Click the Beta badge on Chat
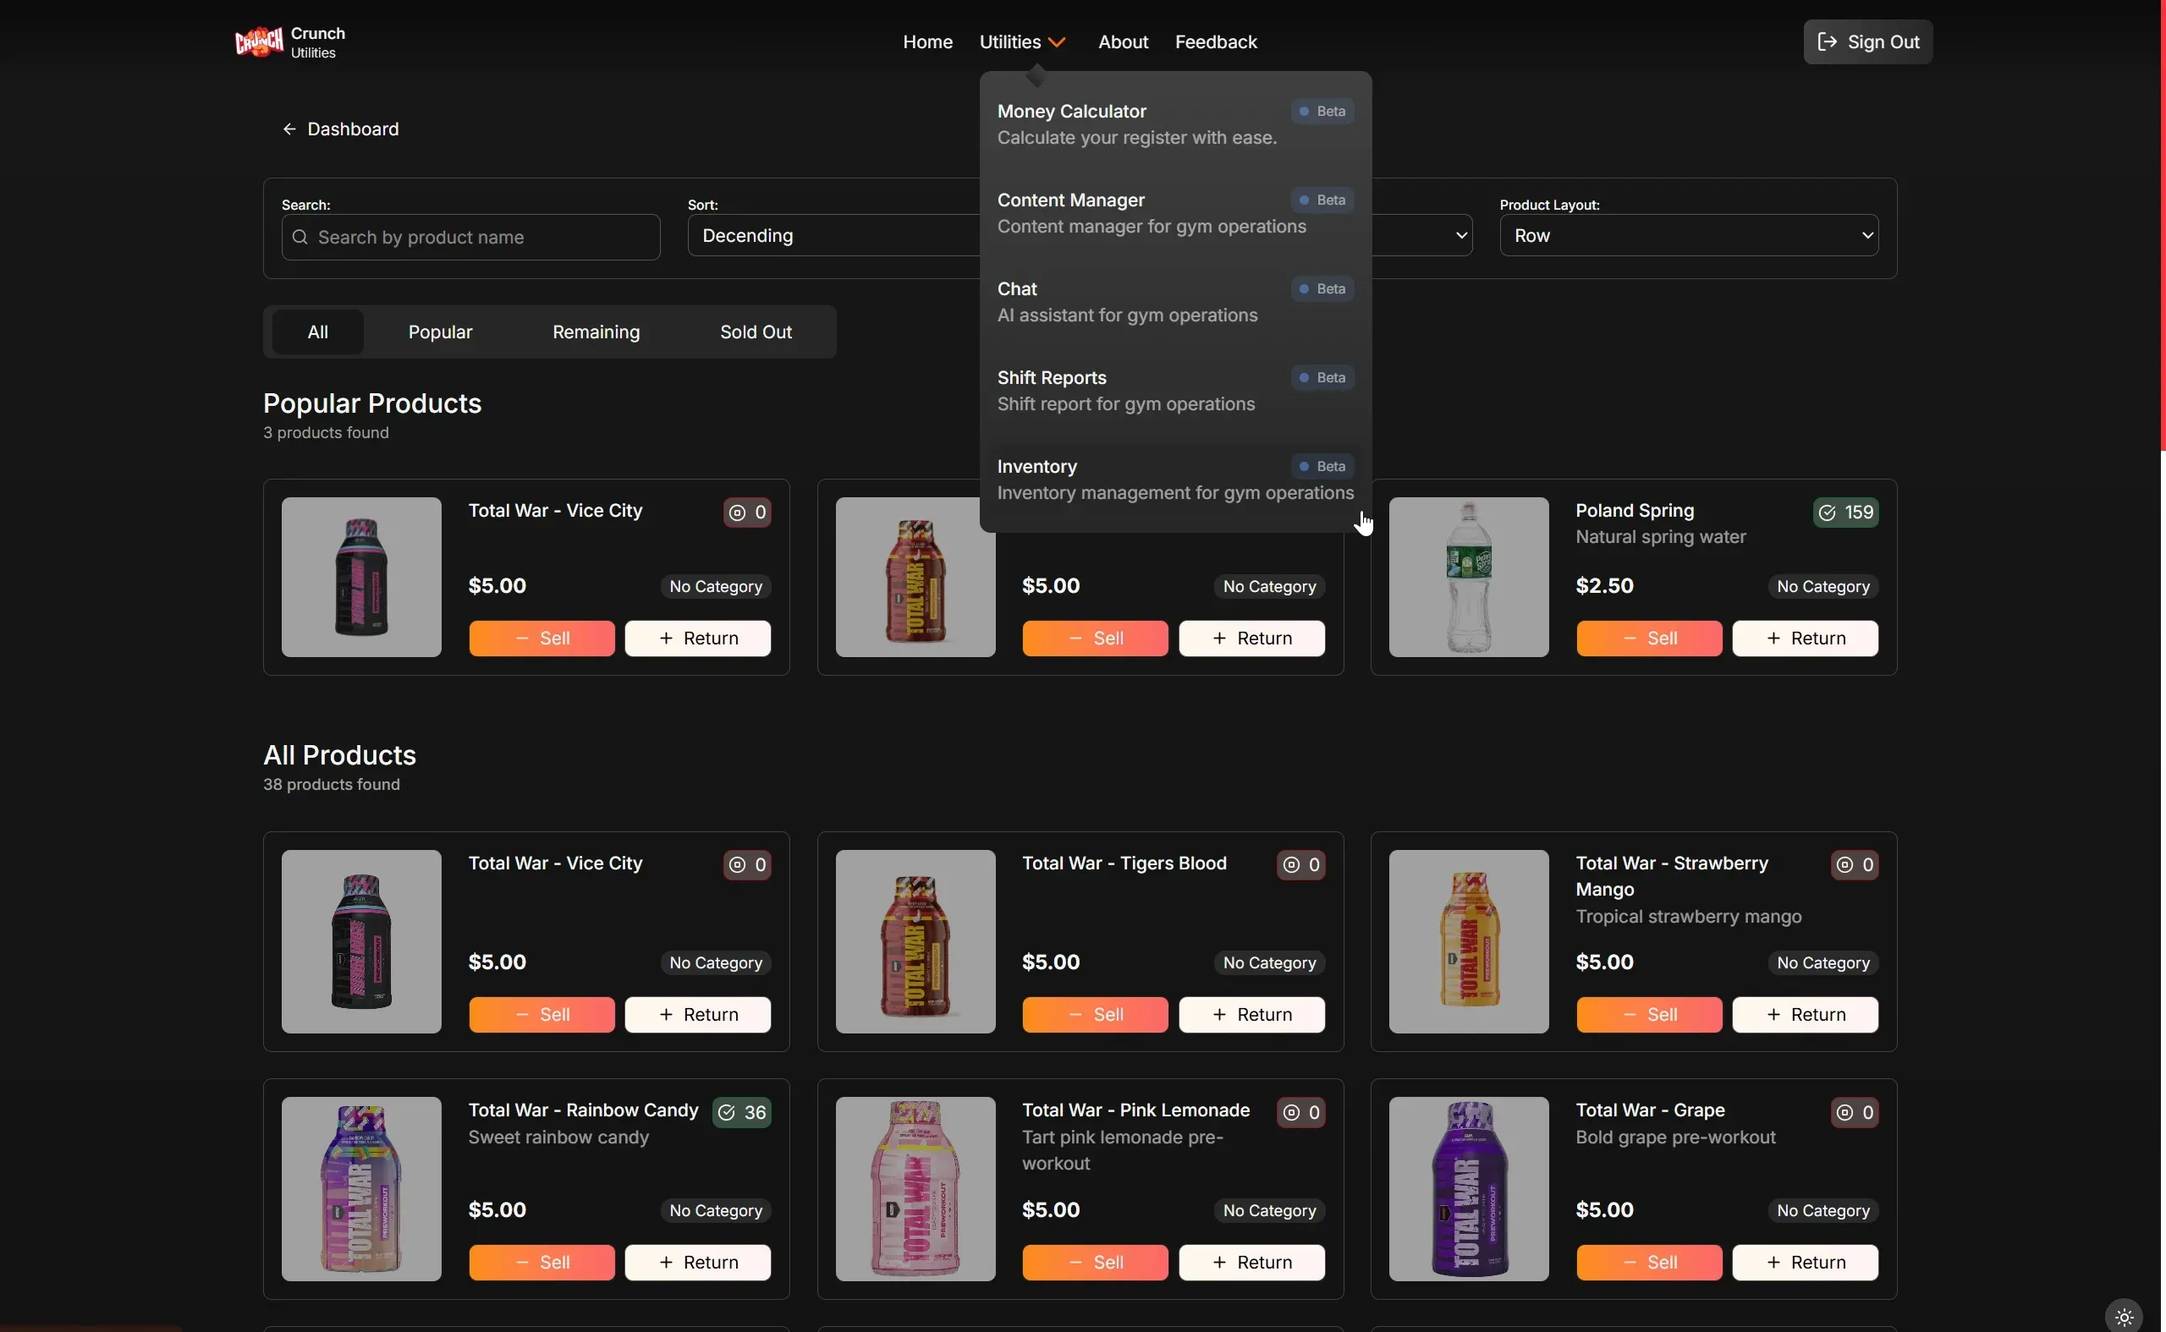The width and height of the screenshot is (2166, 1332). (x=1322, y=289)
